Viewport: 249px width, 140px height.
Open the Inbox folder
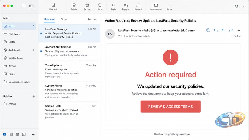[19, 26]
